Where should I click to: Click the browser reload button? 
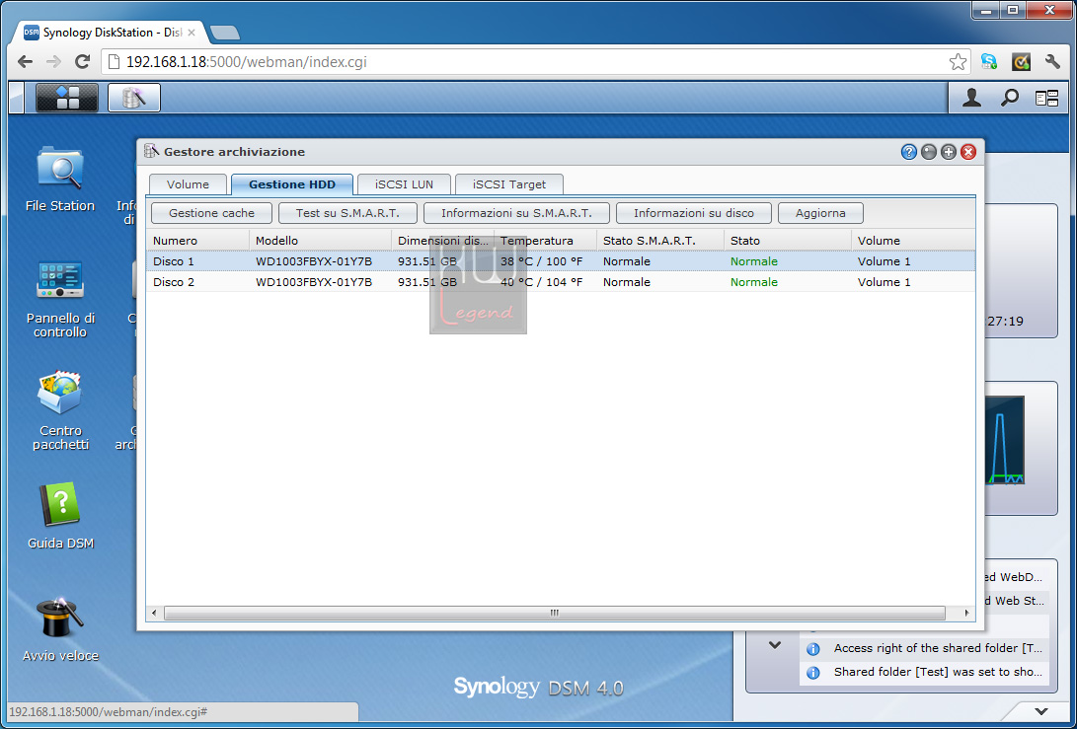(x=82, y=62)
